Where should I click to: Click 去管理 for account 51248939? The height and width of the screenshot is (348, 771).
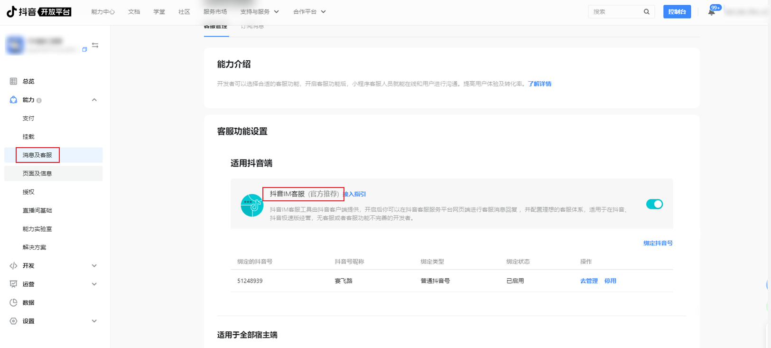click(x=589, y=281)
